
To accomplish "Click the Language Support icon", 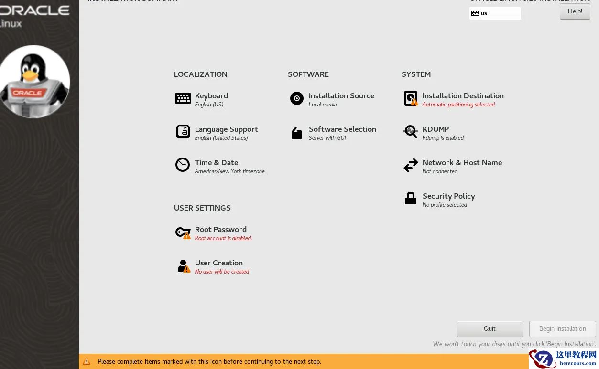I will pos(183,132).
